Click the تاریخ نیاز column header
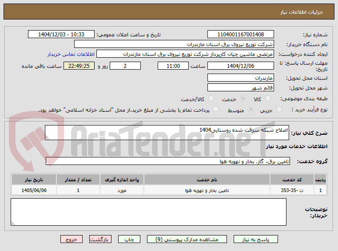338x251 pixels. (x=34, y=180)
